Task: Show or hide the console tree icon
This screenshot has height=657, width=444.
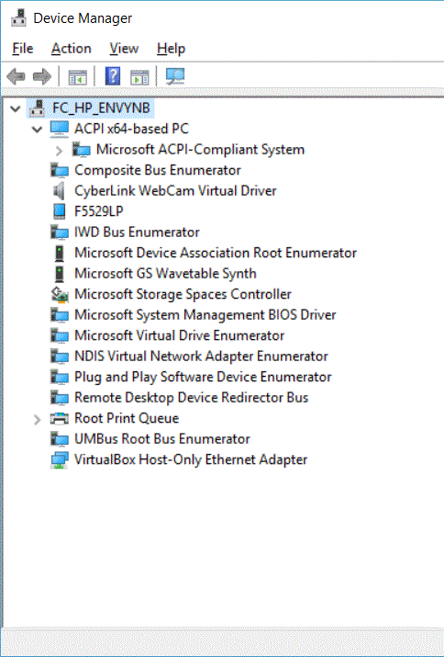Action: click(77, 77)
